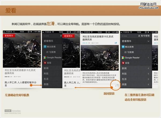Expand the 美图 category chevron

148,85
